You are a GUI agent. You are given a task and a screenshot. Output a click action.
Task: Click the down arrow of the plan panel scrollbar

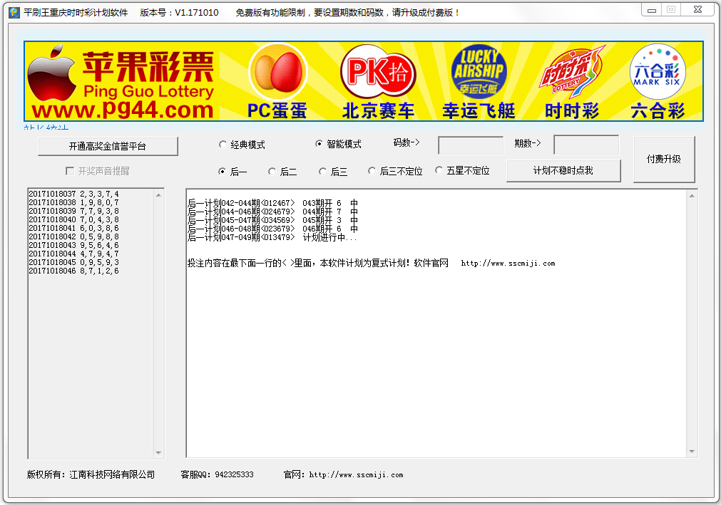click(692, 452)
